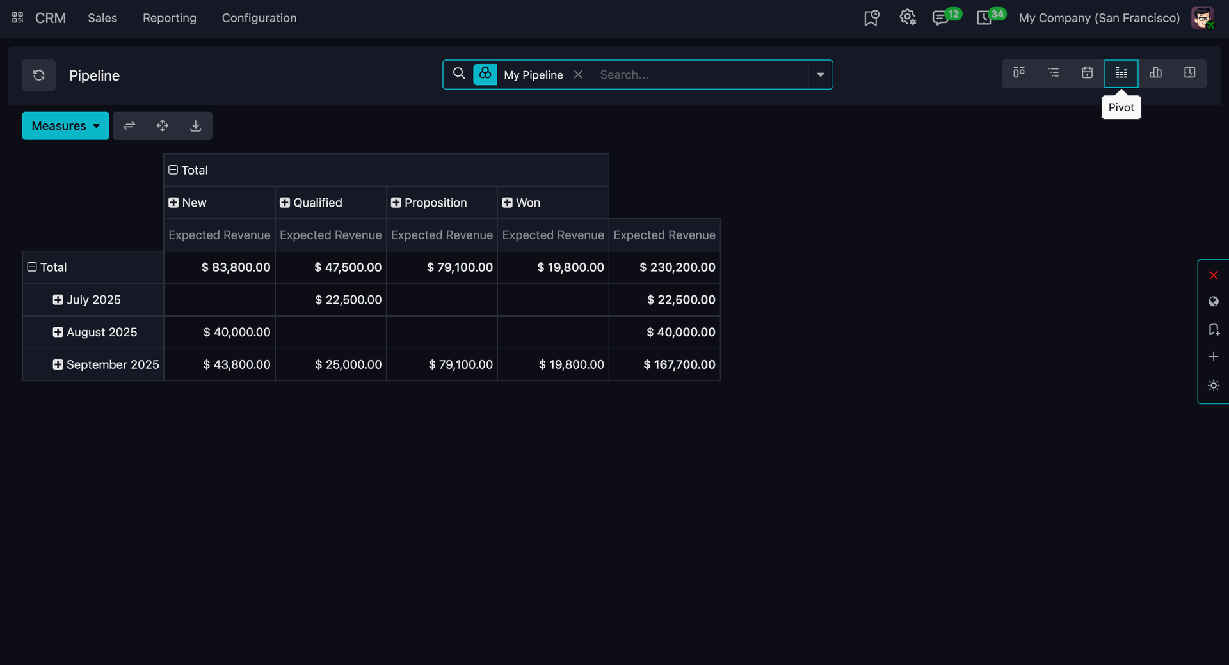Open the Calendar view
Screen dimensions: 1229x665
(1087, 73)
